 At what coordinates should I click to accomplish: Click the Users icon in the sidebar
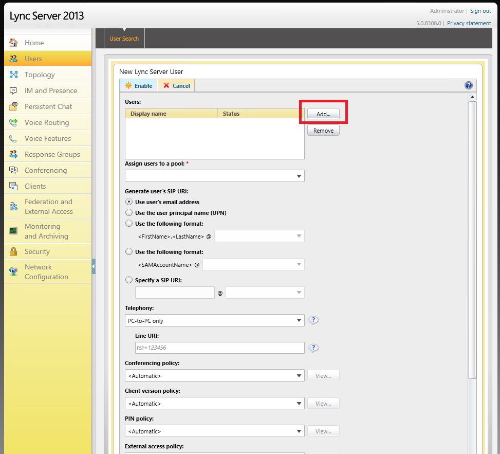(x=13, y=59)
